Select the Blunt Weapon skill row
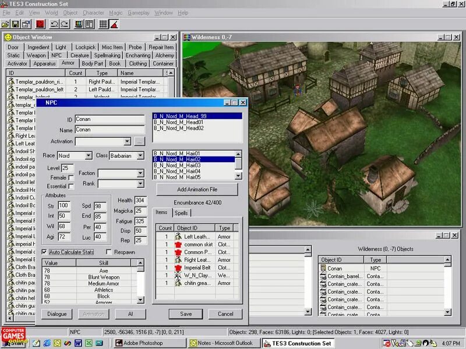 coord(90,277)
